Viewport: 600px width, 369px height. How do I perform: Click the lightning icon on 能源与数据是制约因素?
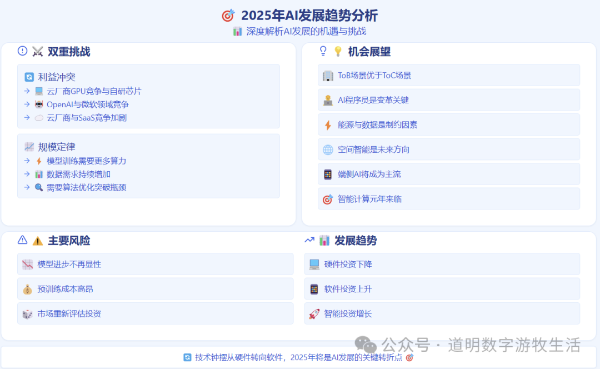[327, 124]
